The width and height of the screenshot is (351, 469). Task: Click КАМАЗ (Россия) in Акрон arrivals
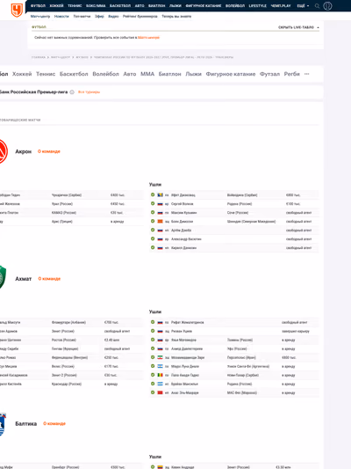[64, 213]
